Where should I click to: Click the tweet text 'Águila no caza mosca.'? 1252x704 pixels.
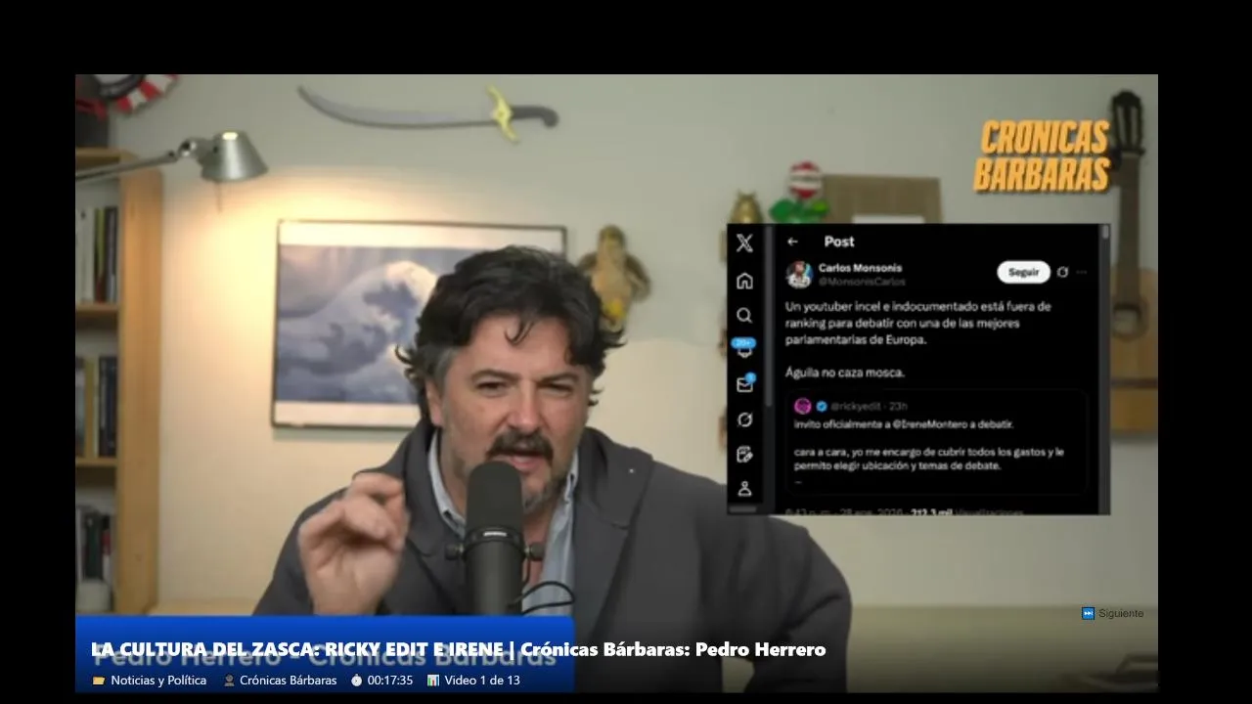845,374
